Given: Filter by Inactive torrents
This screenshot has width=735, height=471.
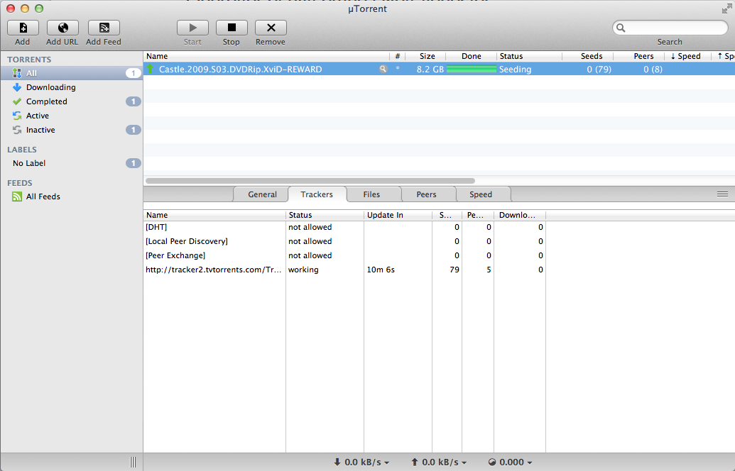Looking at the screenshot, I should click(x=71, y=130).
